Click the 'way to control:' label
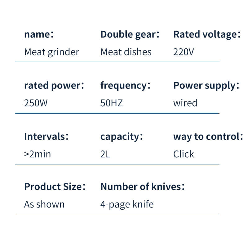The width and height of the screenshot is (248, 240). click(x=208, y=136)
